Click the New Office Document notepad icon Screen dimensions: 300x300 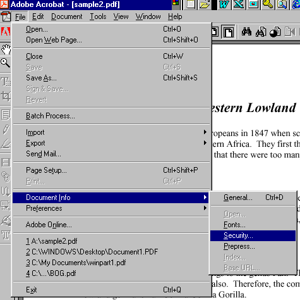191,4
